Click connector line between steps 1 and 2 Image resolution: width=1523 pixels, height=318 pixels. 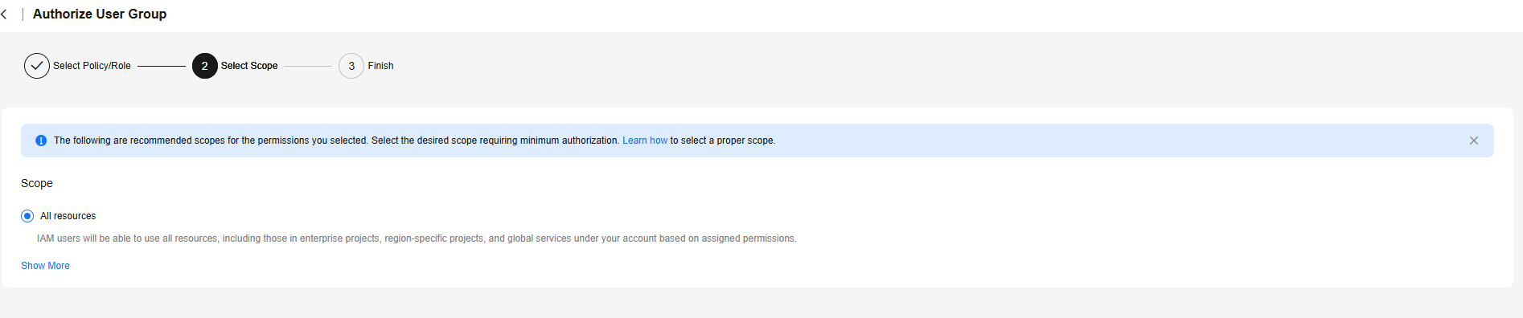(x=162, y=66)
